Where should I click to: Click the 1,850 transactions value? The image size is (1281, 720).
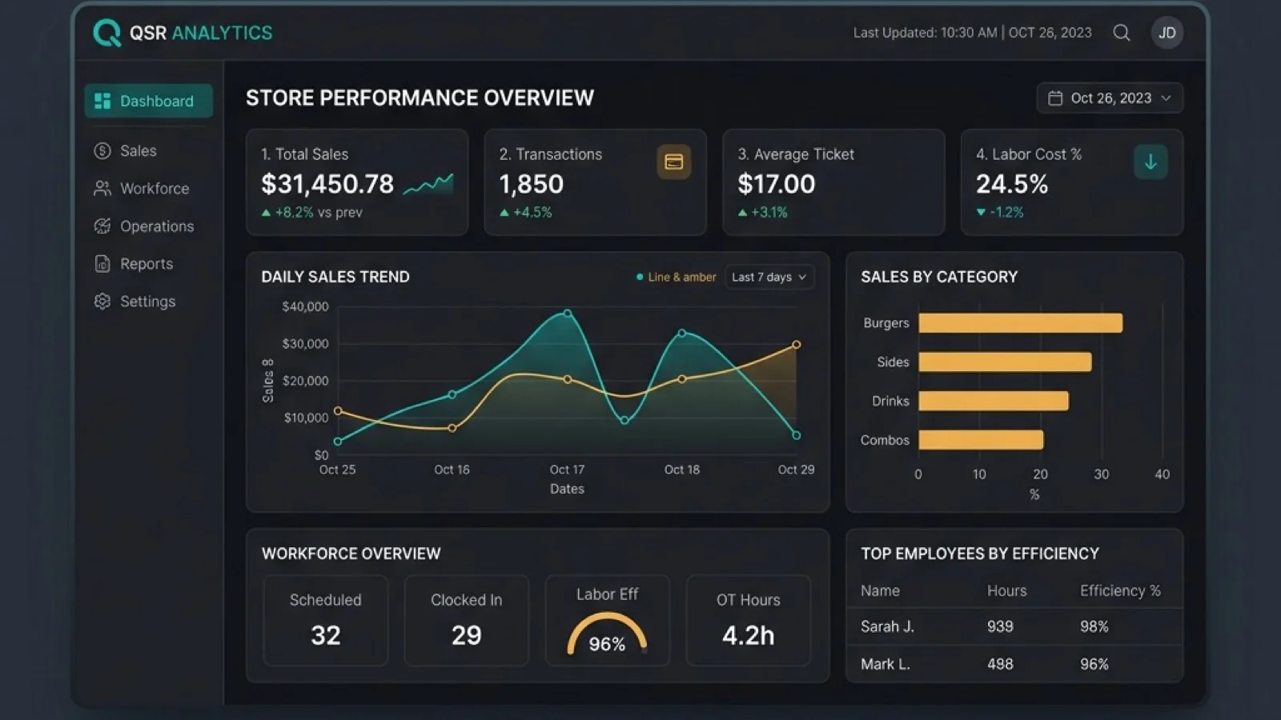tap(532, 184)
